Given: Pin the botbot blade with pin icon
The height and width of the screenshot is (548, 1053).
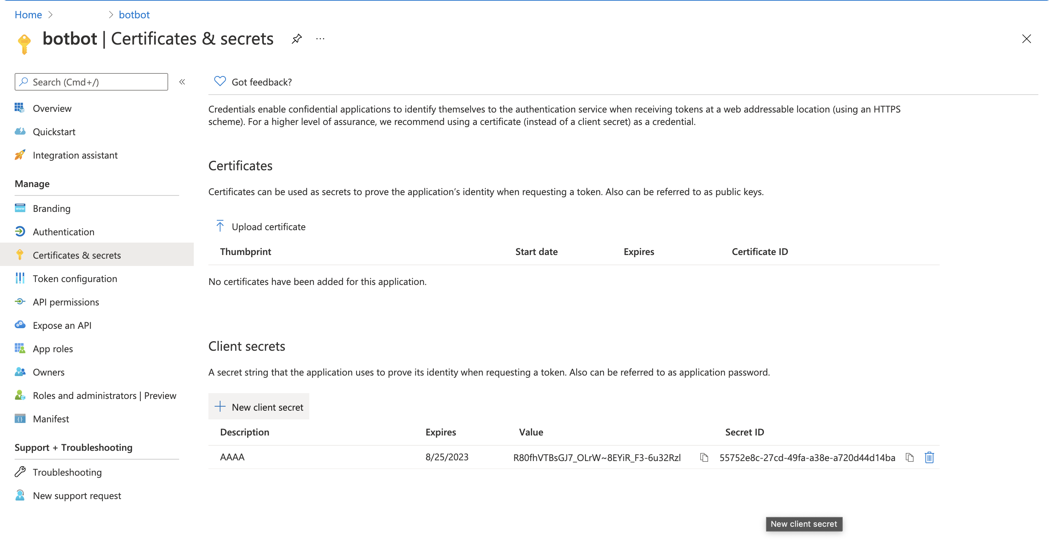Looking at the screenshot, I should click(297, 39).
